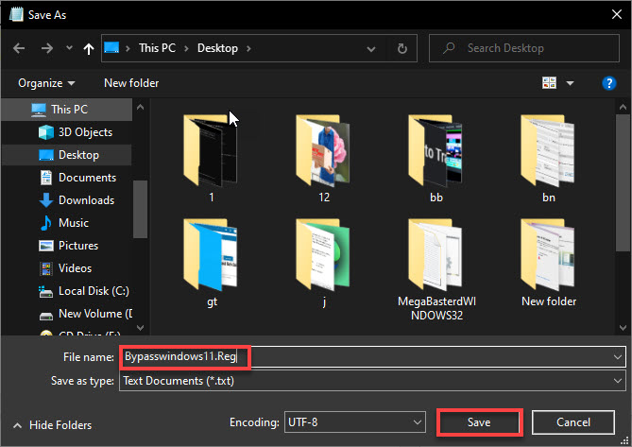Collapse with Hide Folders
The width and height of the screenshot is (632, 447).
(x=53, y=425)
